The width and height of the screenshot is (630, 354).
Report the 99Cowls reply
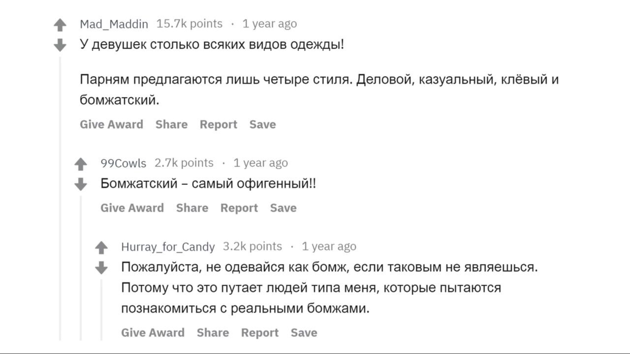(239, 208)
